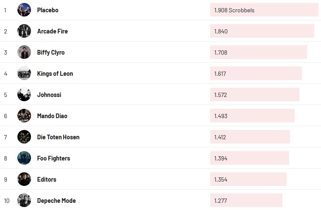The image size is (321, 210).
Task: Click the Editors avatar thumbnail
Action: pyautogui.click(x=24, y=179)
